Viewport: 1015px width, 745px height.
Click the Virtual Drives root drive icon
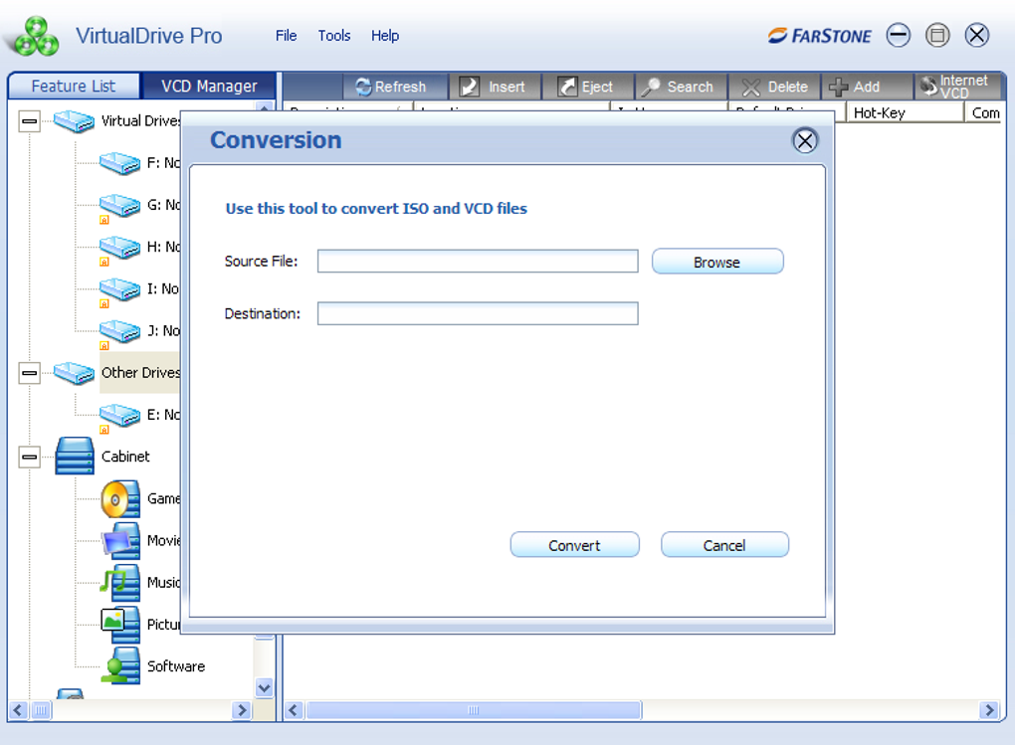click(x=74, y=120)
